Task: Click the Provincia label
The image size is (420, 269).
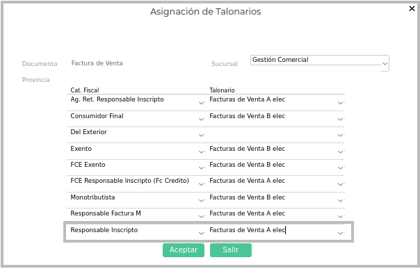Action: pyautogui.click(x=35, y=80)
